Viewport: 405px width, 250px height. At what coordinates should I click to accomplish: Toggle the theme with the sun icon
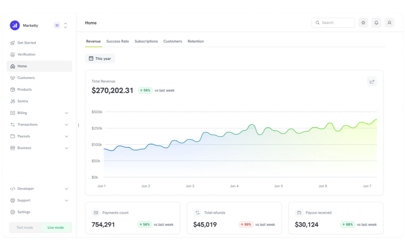coord(363,23)
